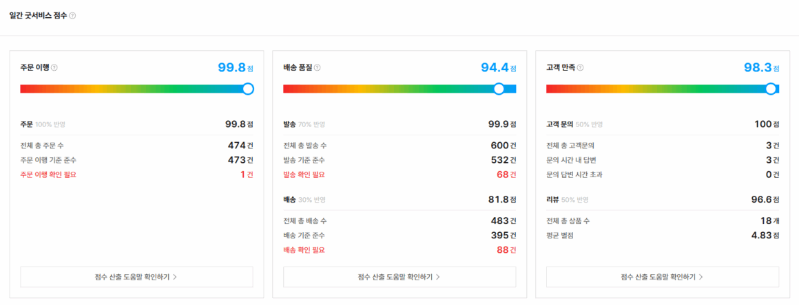This screenshot has height=305, width=799.
Task: Click the 주문 이행 score bar handle
Action: [248, 89]
